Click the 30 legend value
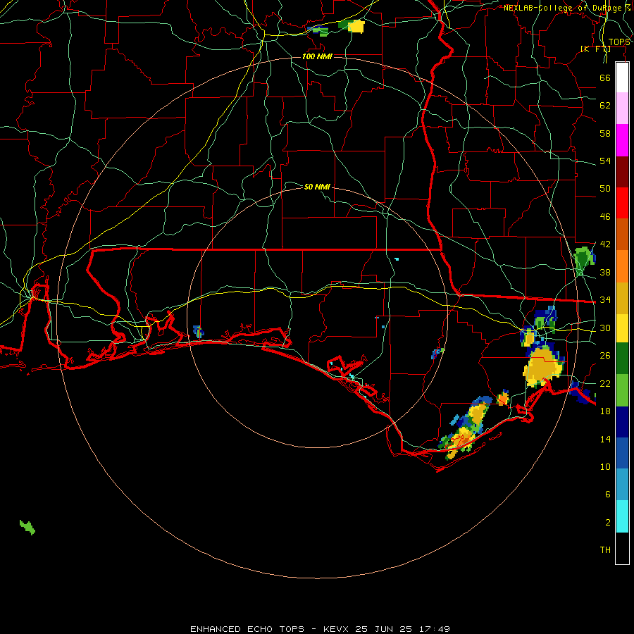The image size is (634, 634). [x=605, y=328]
